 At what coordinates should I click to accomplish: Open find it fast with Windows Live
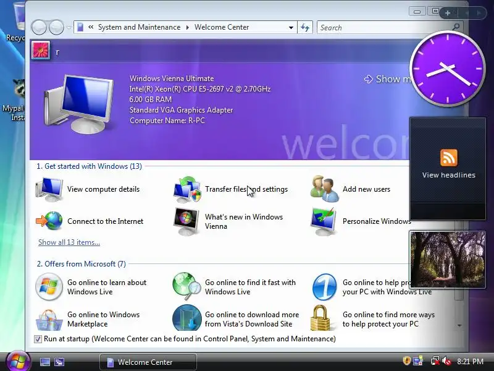[x=235, y=287]
